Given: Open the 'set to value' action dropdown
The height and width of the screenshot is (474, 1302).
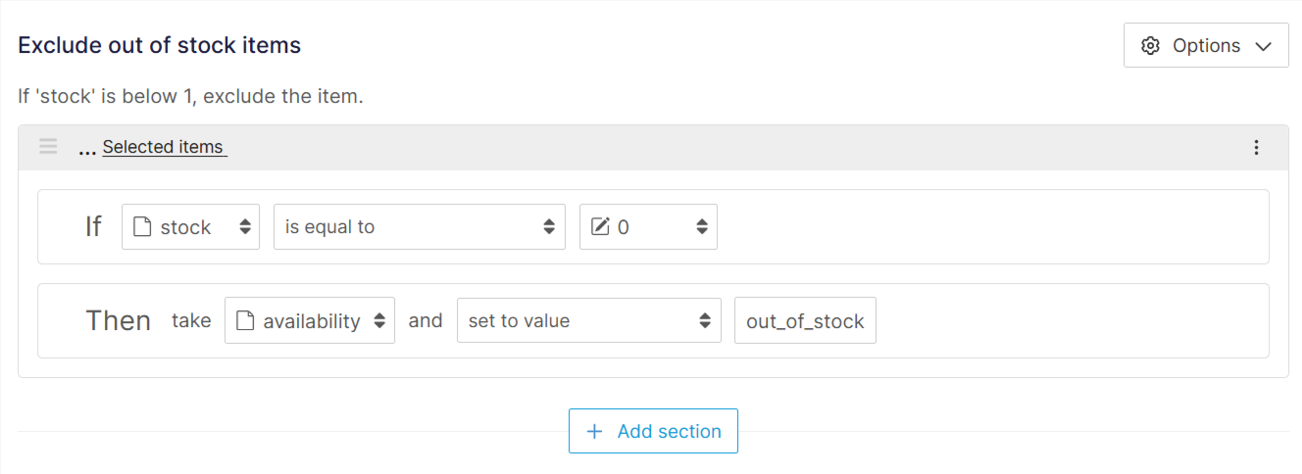Looking at the screenshot, I should (x=588, y=321).
